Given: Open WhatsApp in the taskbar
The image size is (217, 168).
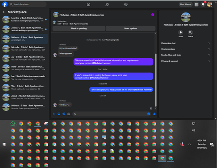Looking at the screenshot, I should (13, 124).
